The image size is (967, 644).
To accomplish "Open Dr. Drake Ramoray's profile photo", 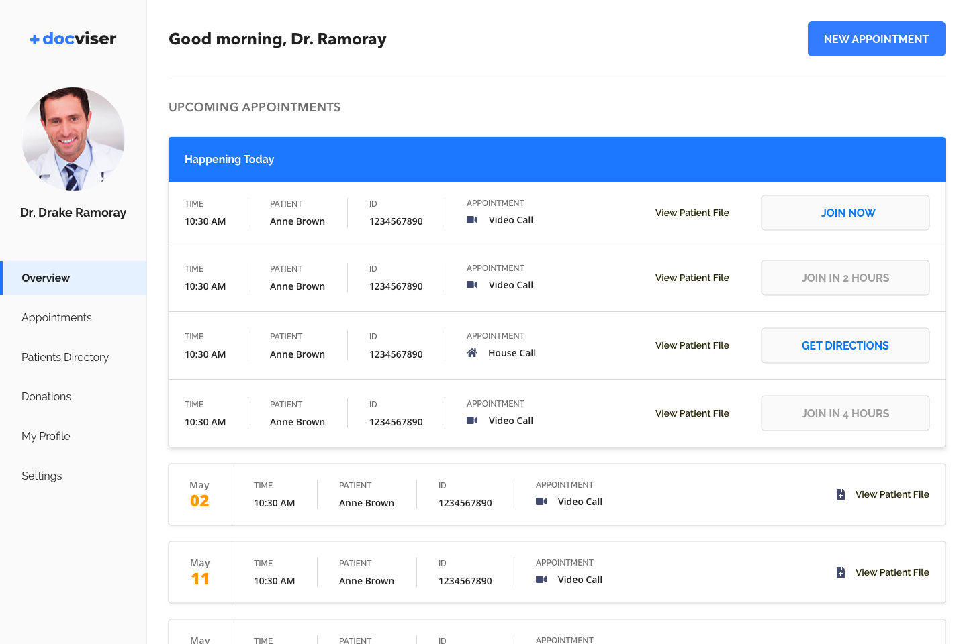I will coord(73,139).
